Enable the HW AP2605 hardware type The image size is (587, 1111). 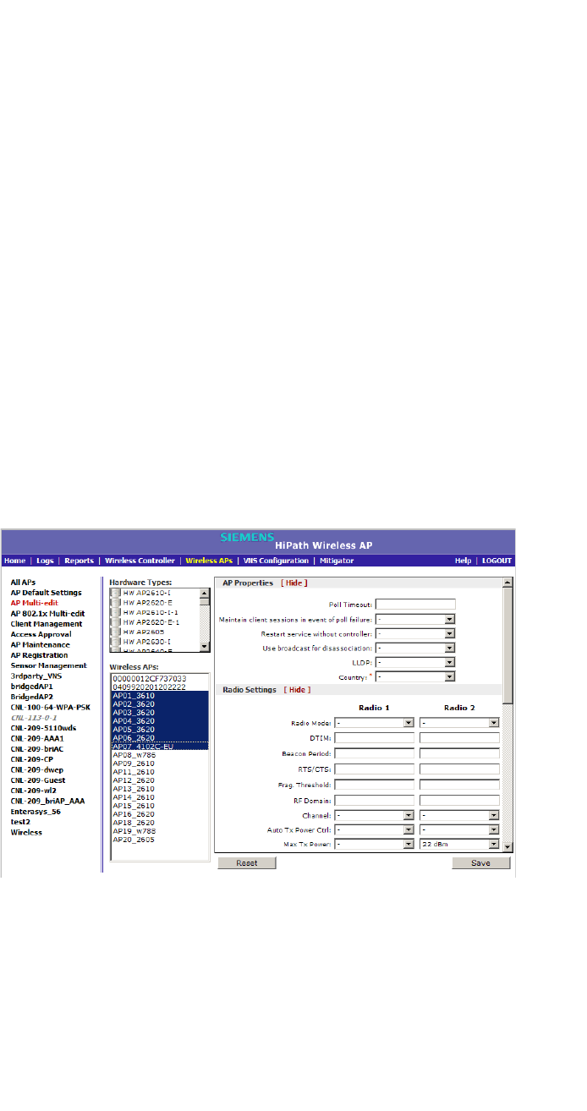click(x=117, y=632)
